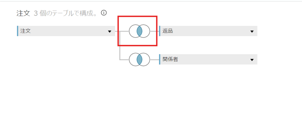Click left circle of the 返品 join diagram
302x119 pixels.
(x=133, y=31)
